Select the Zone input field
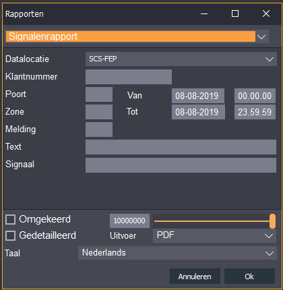The width and height of the screenshot is (283, 290). 99,112
